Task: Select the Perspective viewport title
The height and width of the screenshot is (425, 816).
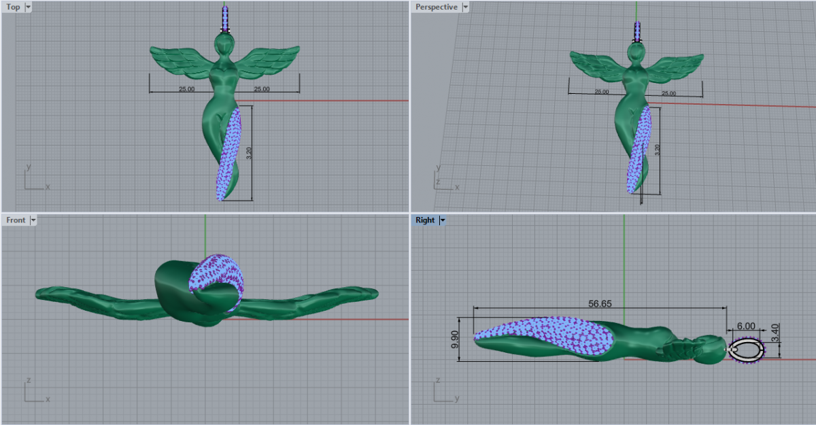Action: click(437, 7)
